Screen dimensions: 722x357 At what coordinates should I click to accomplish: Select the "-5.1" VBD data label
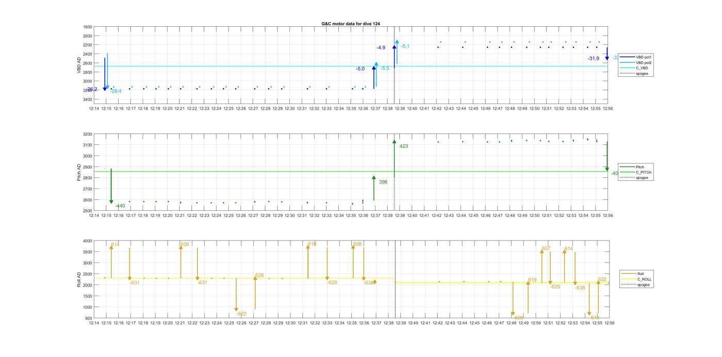(405, 46)
